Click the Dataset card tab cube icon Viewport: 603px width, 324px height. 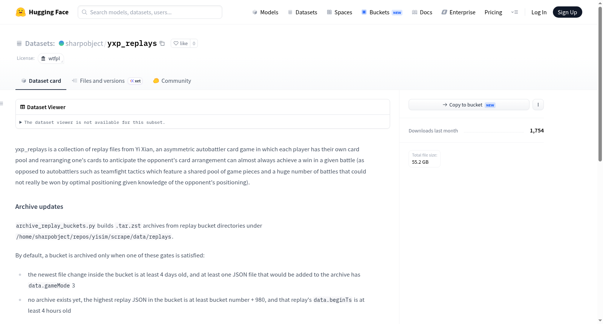[24, 81]
